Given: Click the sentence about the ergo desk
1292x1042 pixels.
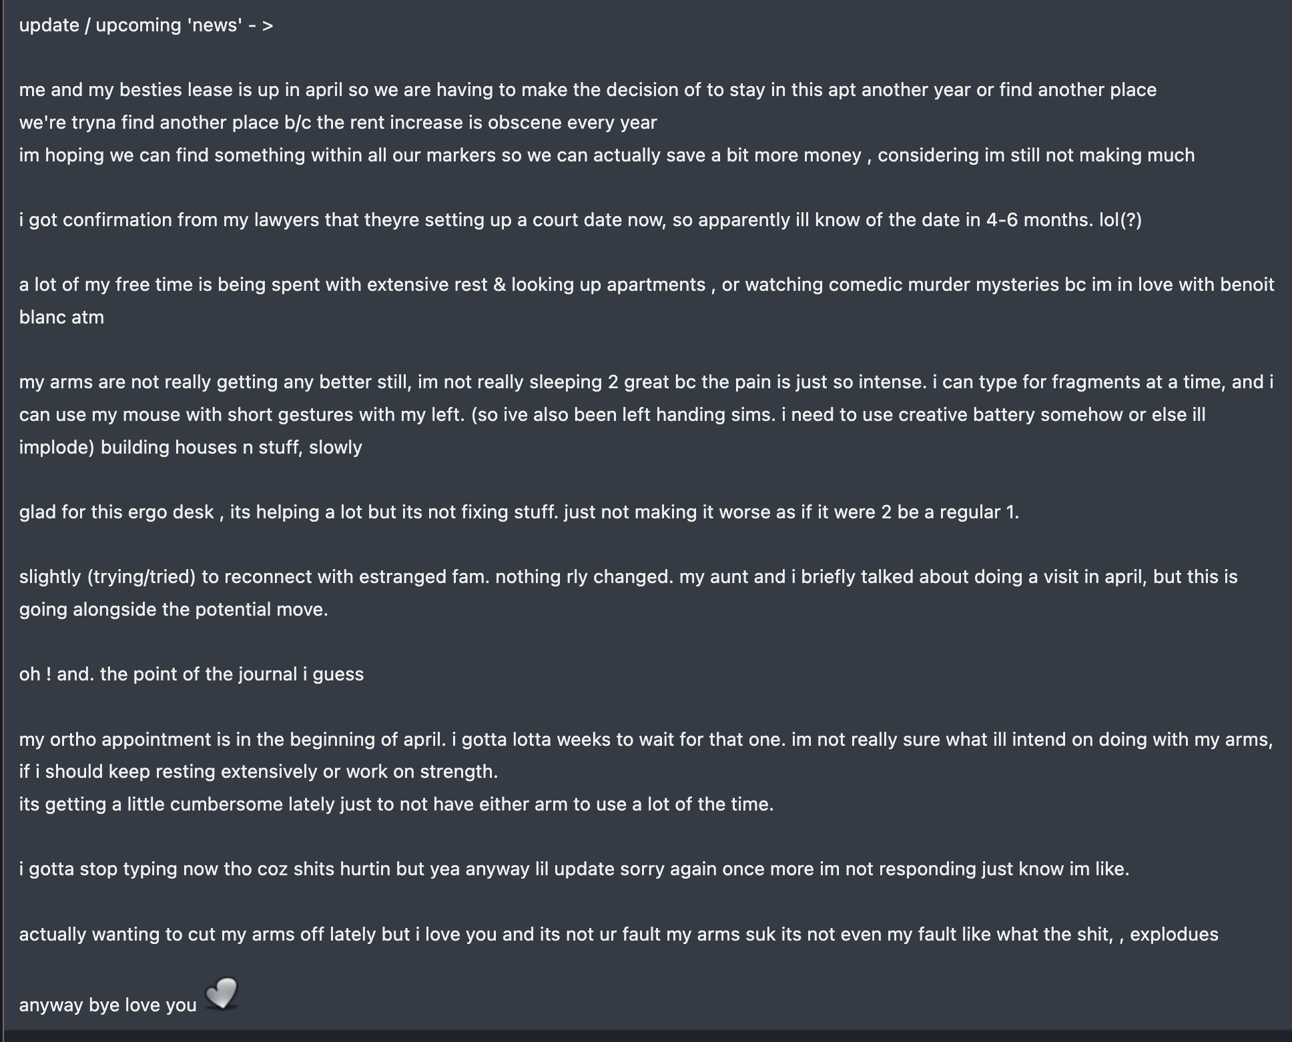Looking at the screenshot, I should (519, 512).
